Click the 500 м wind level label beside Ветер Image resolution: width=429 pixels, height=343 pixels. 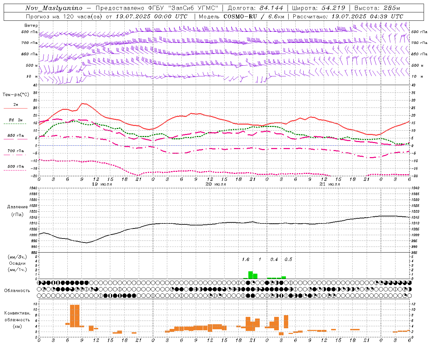click(32, 65)
